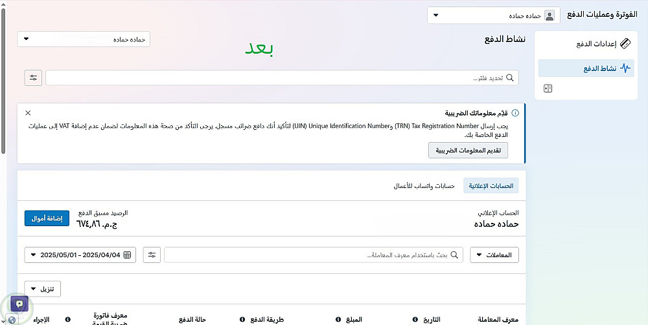Click info icon beside المبلغ column
The width and height of the screenshot is (648, 325).
338,320
